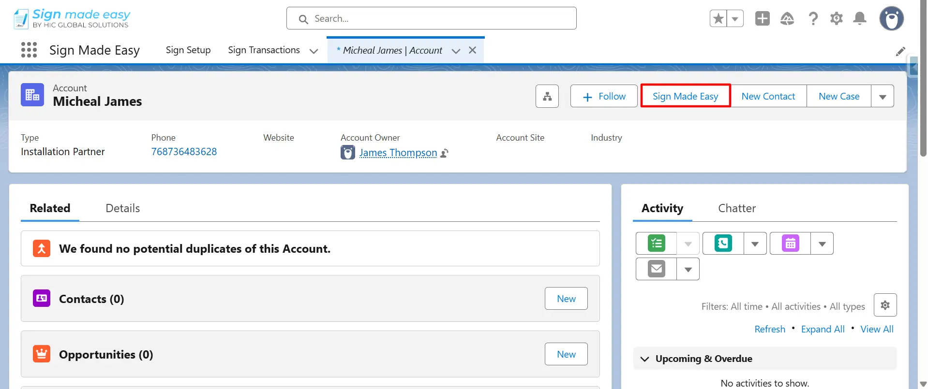The height and width of the screenshot is (389, 928).
Task: Log a call from Activity panel
Action: 723,243
